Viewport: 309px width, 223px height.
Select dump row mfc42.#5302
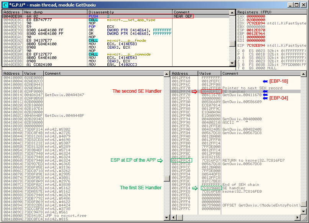click(83, 130)
